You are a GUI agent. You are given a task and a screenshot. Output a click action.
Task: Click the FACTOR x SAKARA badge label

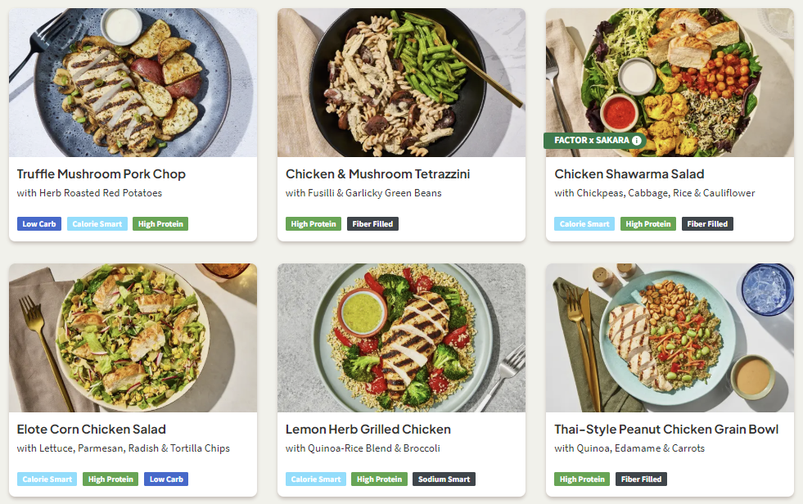[592, 141]
